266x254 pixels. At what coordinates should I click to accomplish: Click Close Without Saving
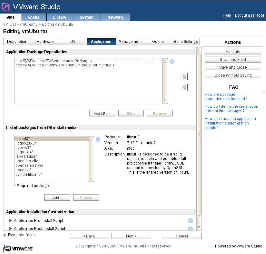coord(233,75)
